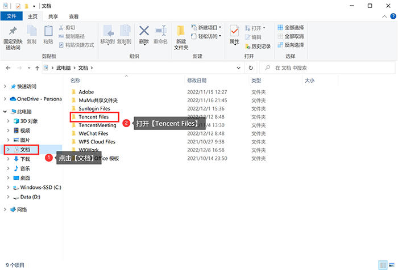The image size is (398, 270).
Task: Click properties icon in quick access toolbar
Action: [x=18, y=6]
